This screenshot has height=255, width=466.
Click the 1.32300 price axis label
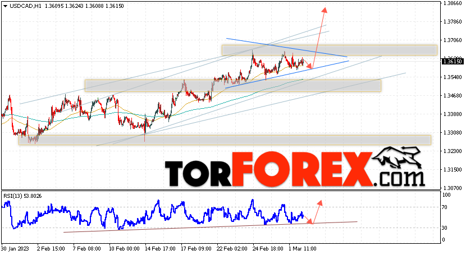pos(453,151)
